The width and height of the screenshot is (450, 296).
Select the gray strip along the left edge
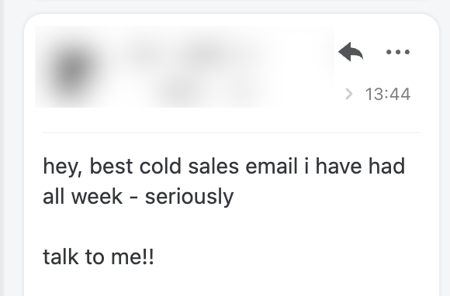[2, 148]
